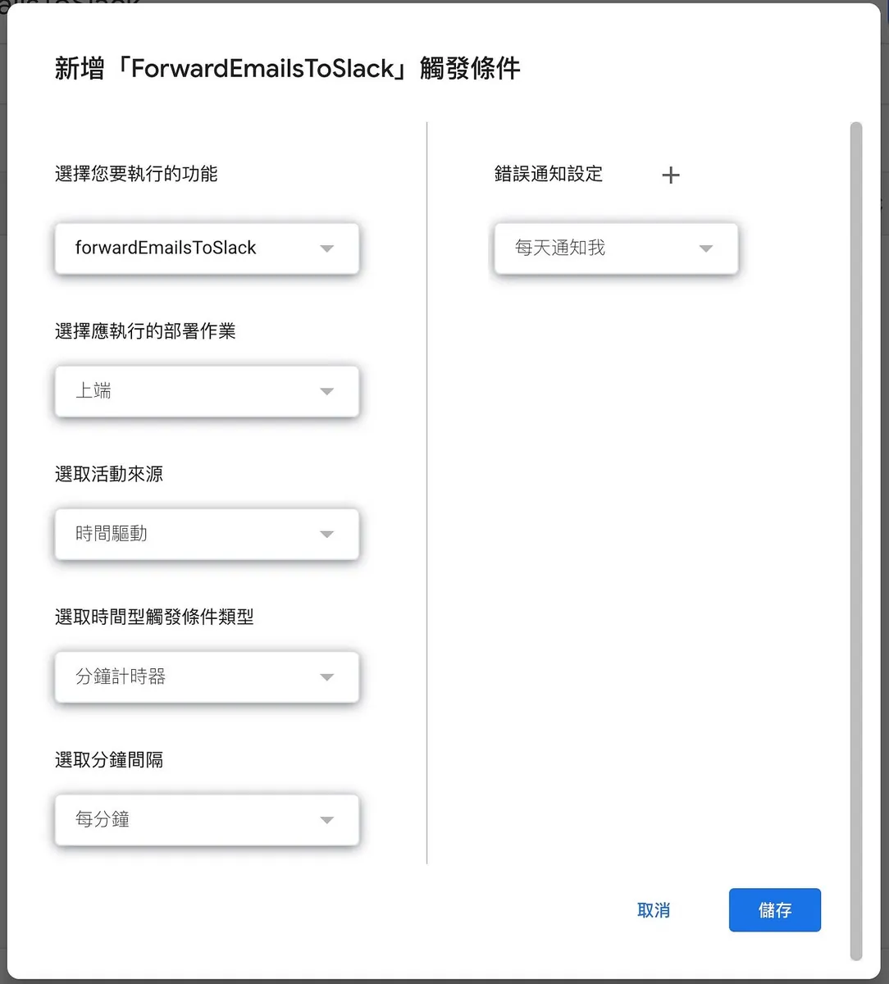
Task: Click the 取消 cancel button
Action: (x=654, y=910)
